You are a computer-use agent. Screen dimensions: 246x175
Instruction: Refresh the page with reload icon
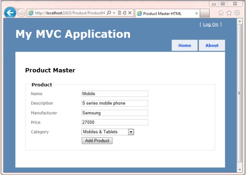click(x=125, y=13)
